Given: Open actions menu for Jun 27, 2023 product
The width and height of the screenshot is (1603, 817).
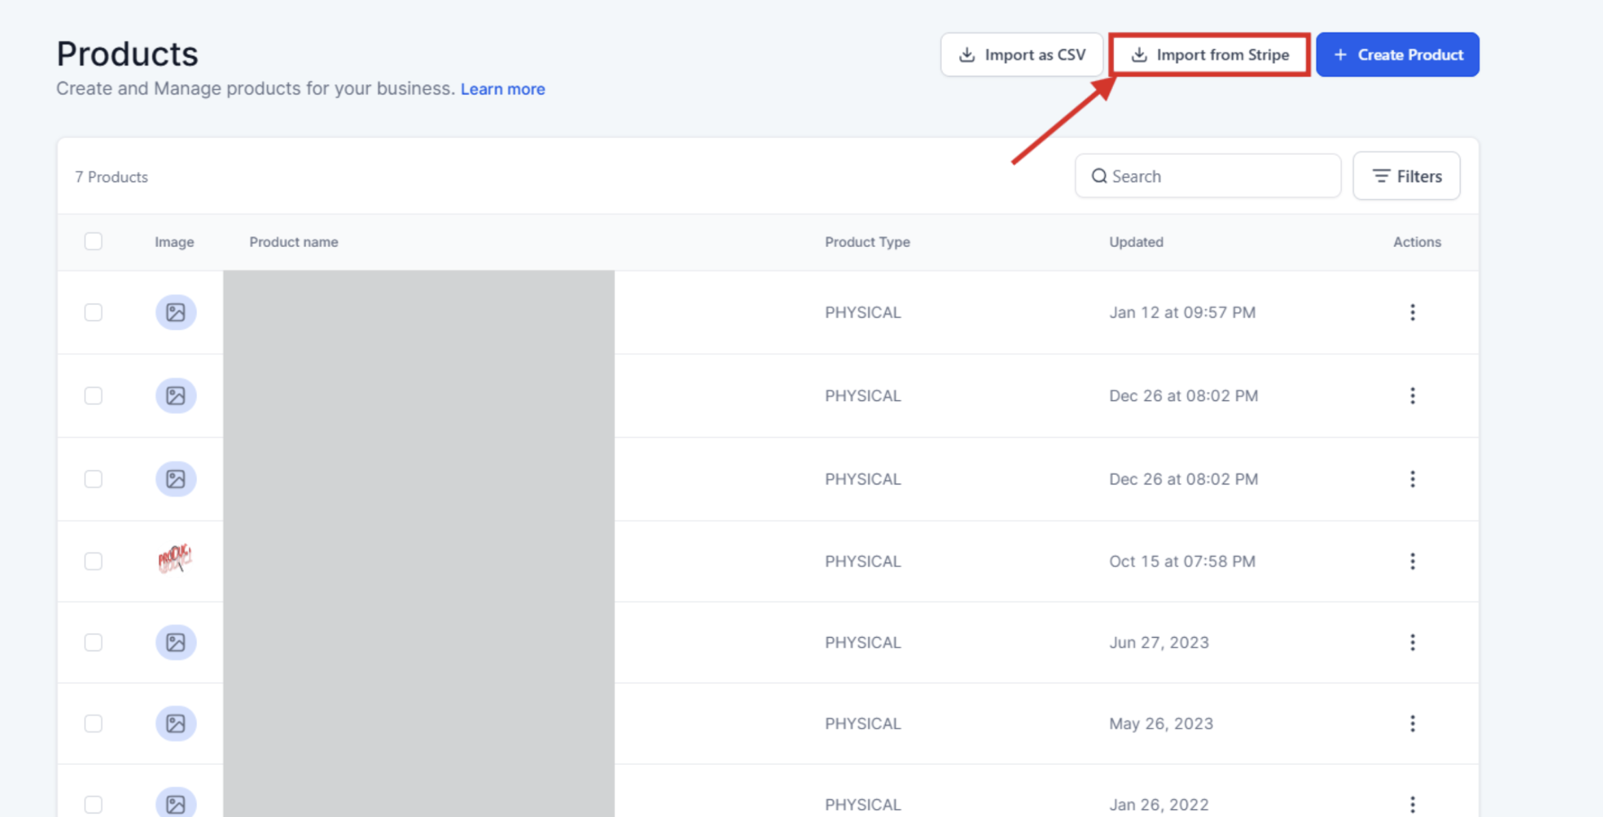Looking at the screenshot, I should click(x=1412, y=642).
